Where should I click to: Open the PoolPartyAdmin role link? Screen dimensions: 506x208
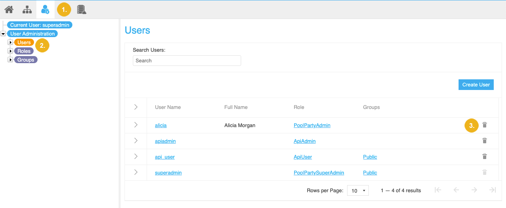click(312, 126)
